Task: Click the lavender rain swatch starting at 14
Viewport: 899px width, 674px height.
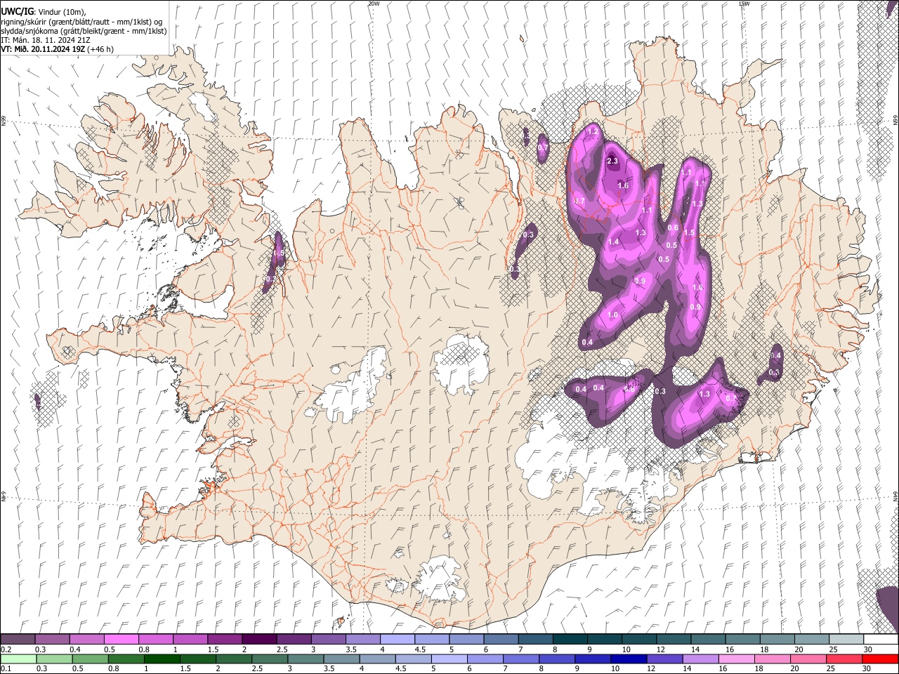Action: (700, 659)
